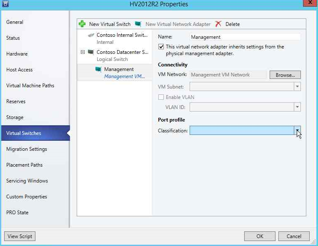
Task: Switch to the Hardware page
Action: 17,54
